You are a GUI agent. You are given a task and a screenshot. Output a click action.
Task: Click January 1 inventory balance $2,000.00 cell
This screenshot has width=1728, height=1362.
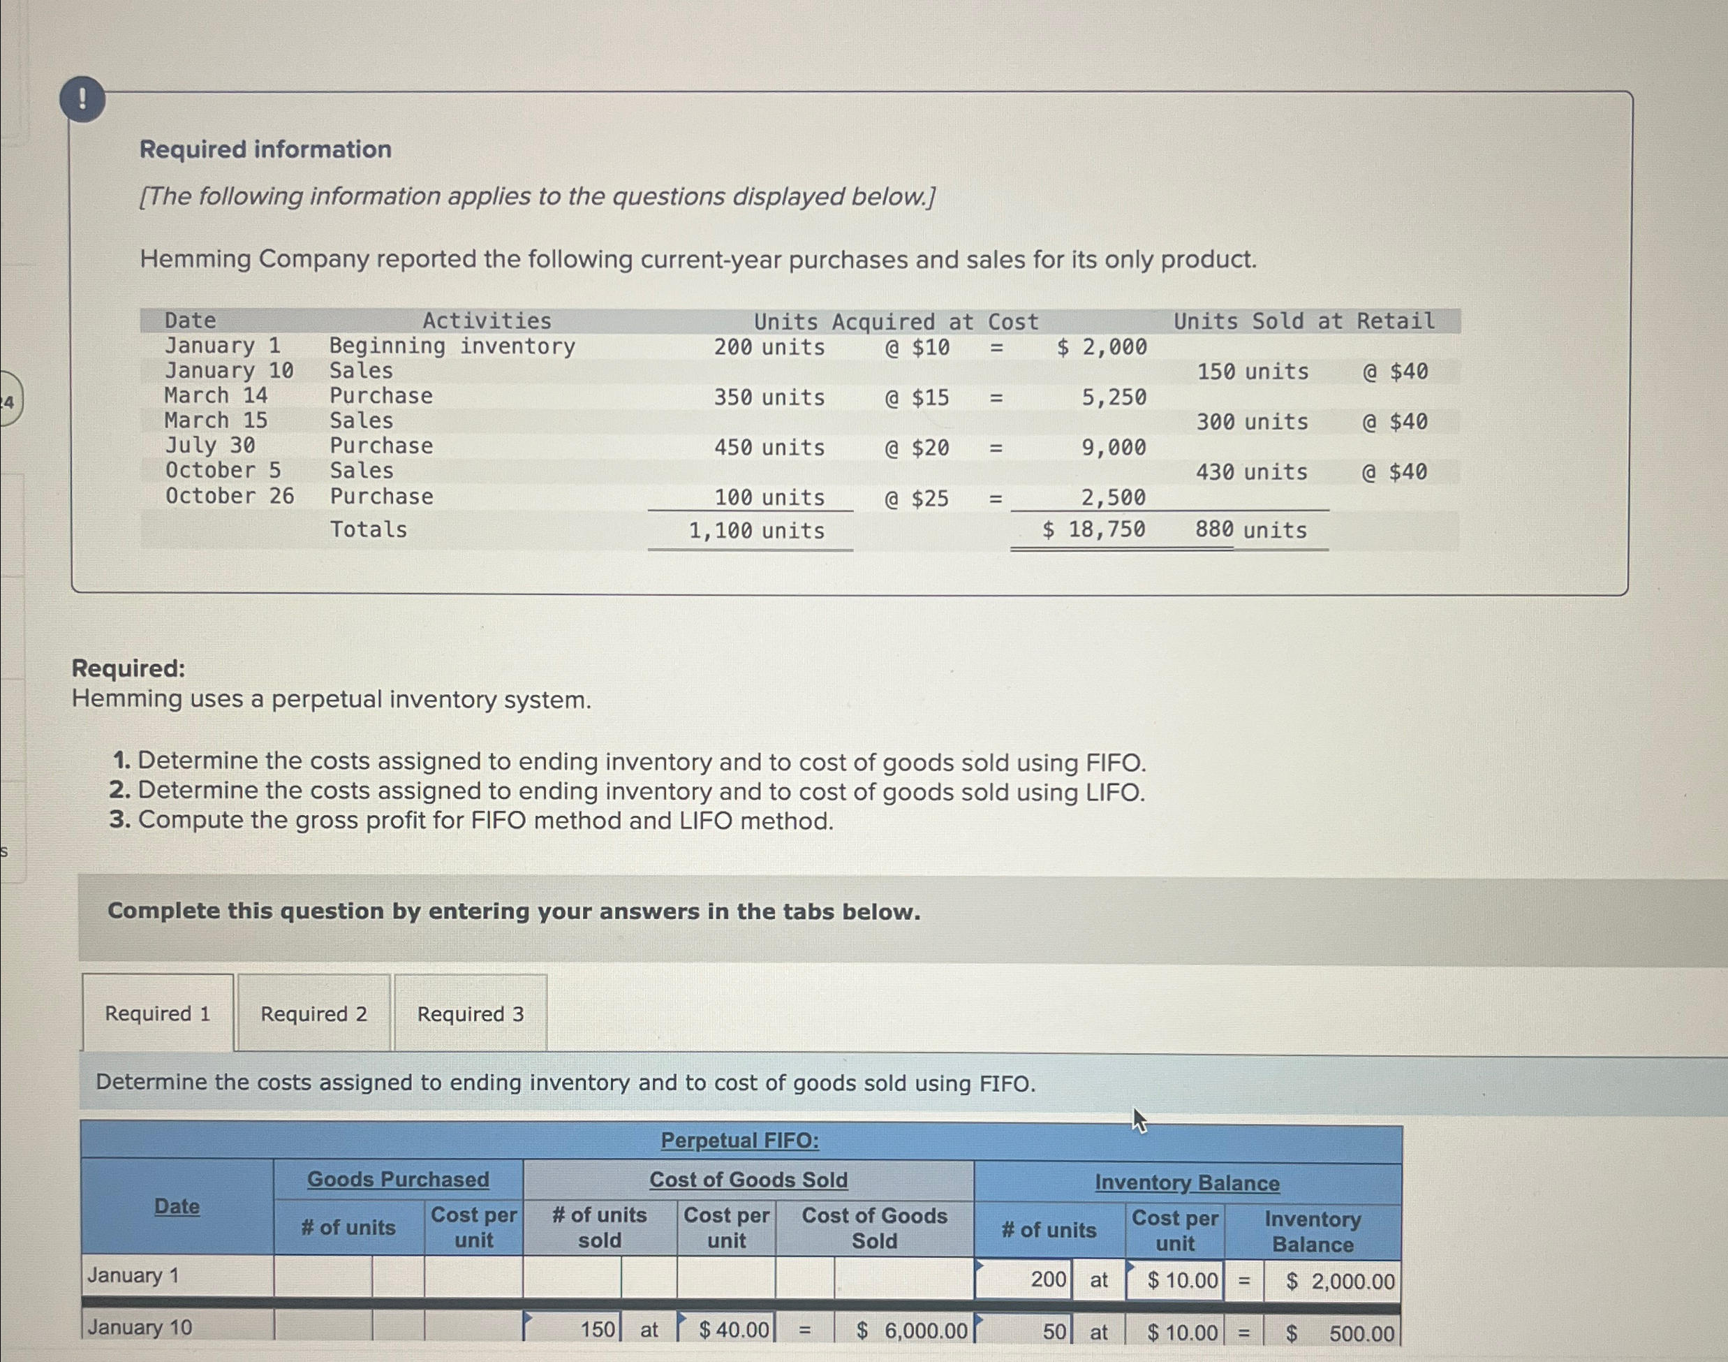(1332, 1281)
